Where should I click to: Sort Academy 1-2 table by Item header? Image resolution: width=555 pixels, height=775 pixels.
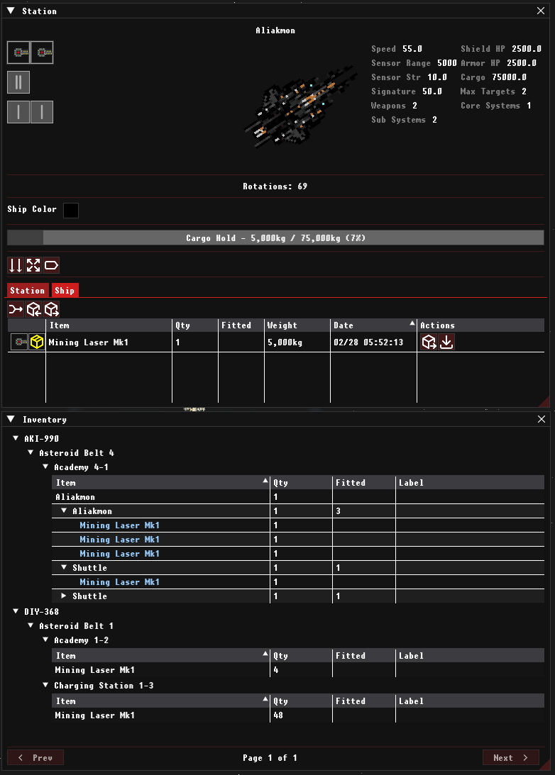coord(161,656)
